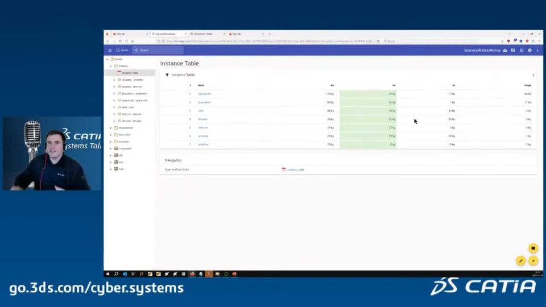This screenshot has height=307, width=546.
Task: Expand the amplifier tree node
Action: point(114,80)
